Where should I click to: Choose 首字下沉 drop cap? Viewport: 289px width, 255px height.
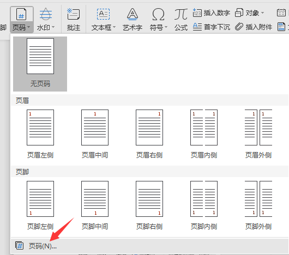pyautogui.click(x=212, y=27)
